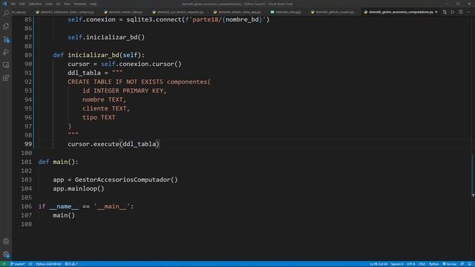475x267 pixels.
Task: Click on 'def inicializar_bd(self):' line
Action: tap(99, 55)
